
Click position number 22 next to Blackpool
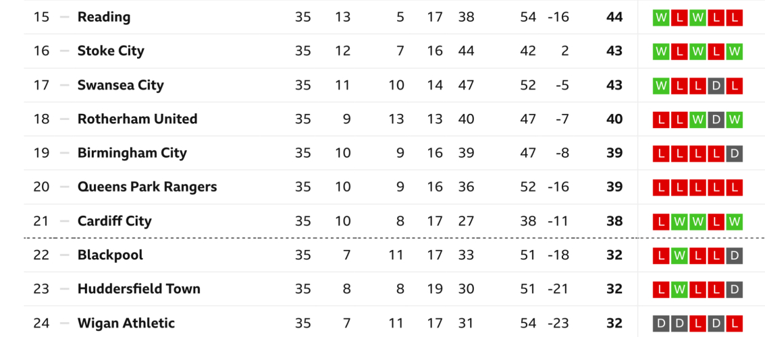pos(41,255)
